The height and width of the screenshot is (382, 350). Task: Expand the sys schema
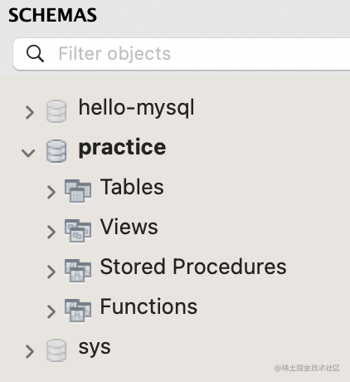[x=30, y=351]
